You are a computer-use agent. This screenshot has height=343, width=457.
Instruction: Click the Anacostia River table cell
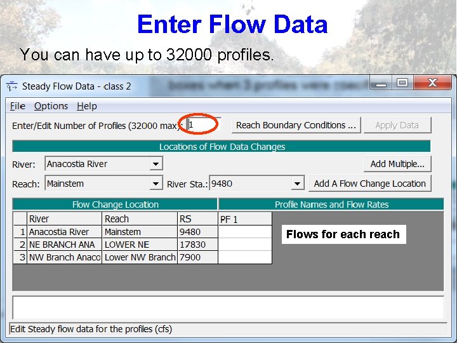(x=64, y=232)
